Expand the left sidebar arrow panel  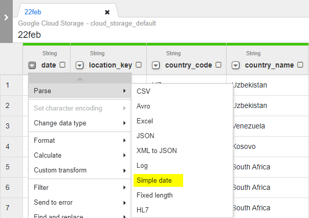(x=6, y=17)
